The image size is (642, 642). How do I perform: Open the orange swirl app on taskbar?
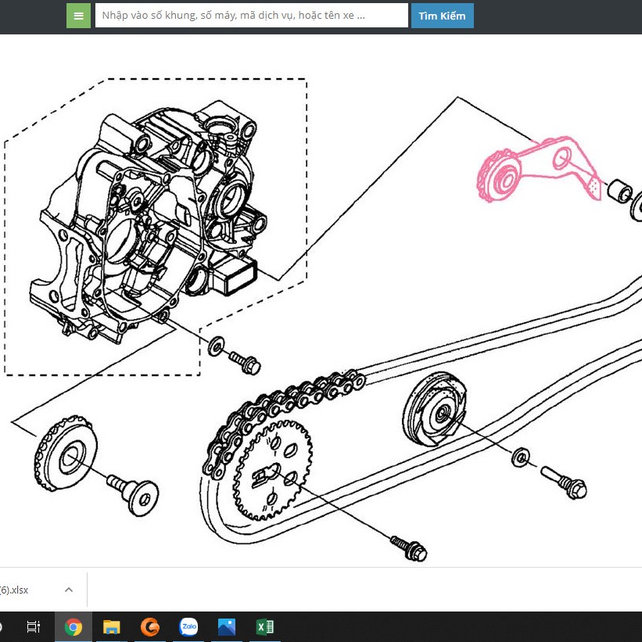tap(150, 626)
